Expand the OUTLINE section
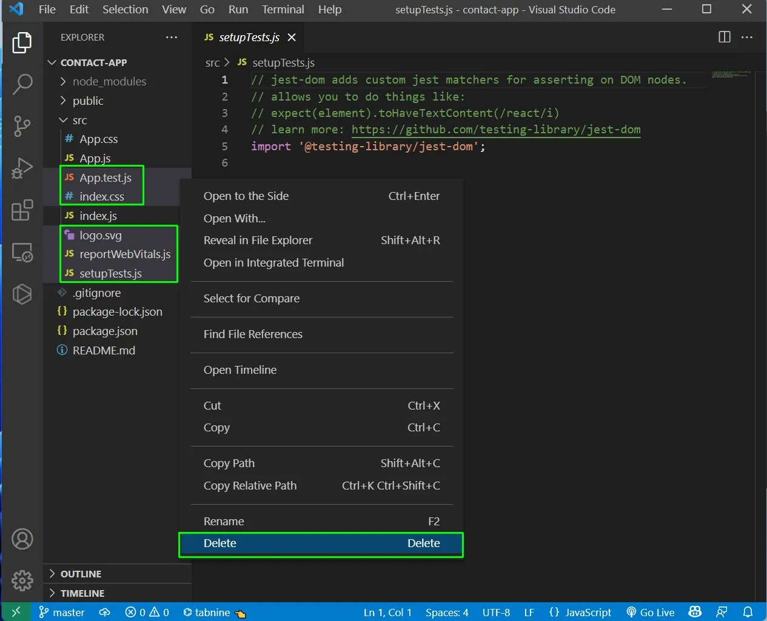This screenshot has width=767, height=621. tap(80, 574)
